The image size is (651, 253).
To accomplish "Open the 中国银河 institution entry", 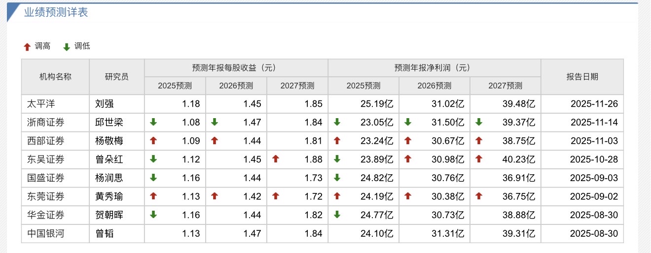I will point(46,233).
